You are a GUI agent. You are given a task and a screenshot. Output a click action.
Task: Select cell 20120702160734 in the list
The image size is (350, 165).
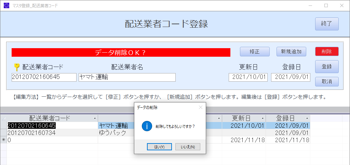(52, 133)
